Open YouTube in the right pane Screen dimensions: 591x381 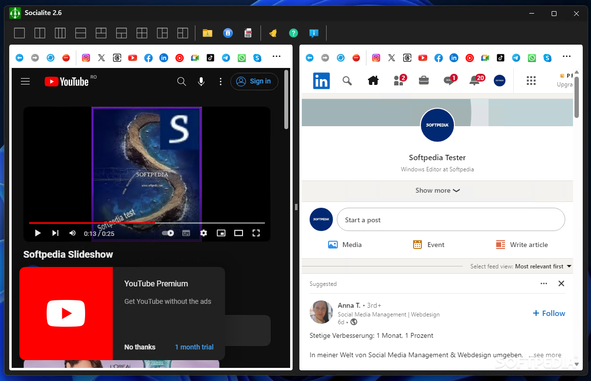click(423, 58)
